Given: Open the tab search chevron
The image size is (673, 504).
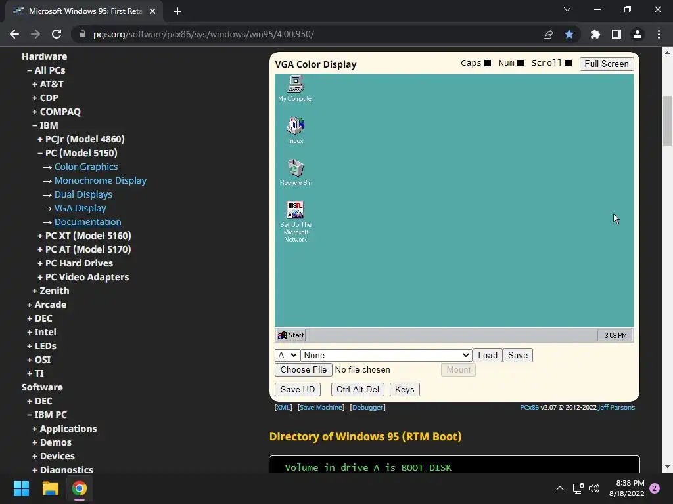Looking at the screenshot, I should [567, 9].
